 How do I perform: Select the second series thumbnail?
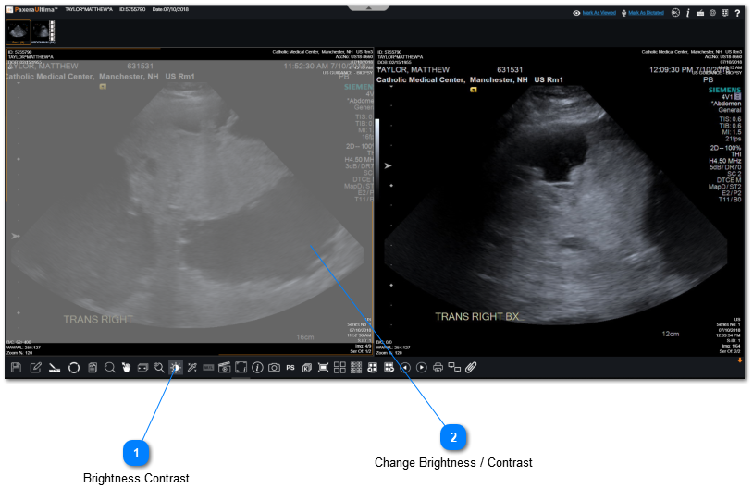click(43, 32)
